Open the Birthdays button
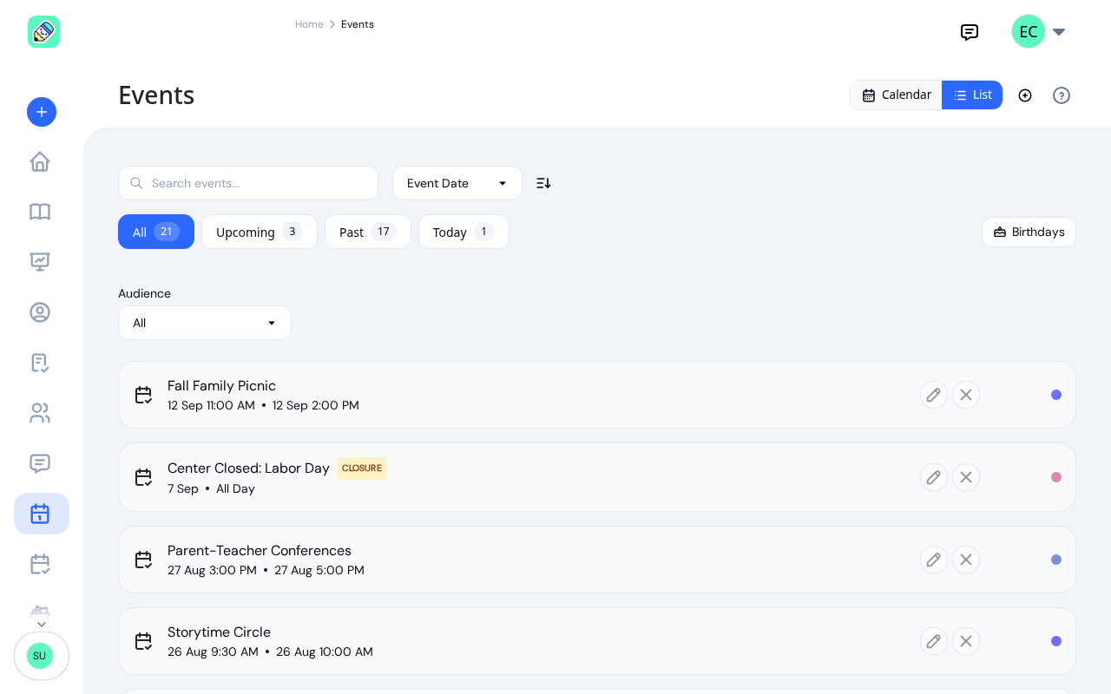Image resolution: width=1111 pixels, height=694 pixels. point(1029,232)
